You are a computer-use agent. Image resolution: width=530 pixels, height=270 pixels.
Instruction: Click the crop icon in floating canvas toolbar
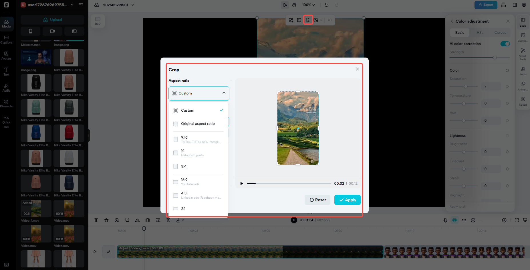(x=307, y=20)
